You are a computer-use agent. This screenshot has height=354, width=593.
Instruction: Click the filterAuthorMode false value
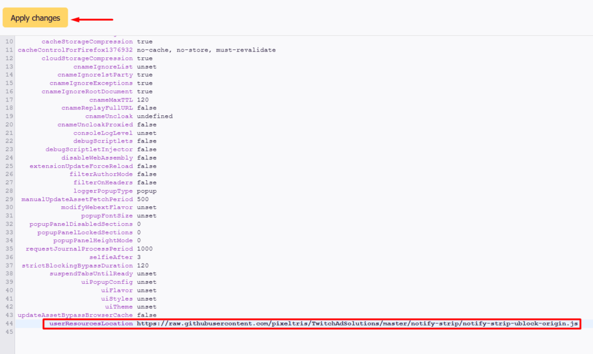click(x=147, y=174)
